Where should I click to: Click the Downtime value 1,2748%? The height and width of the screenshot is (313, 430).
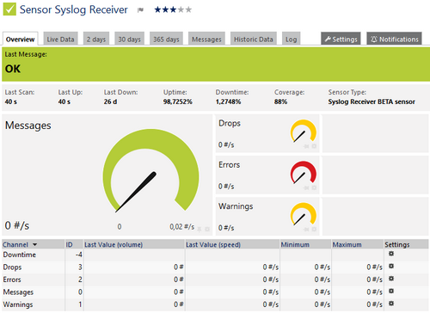[x=228, y=101]
